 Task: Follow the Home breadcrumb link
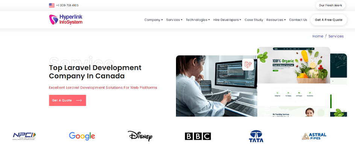[318, 36]
